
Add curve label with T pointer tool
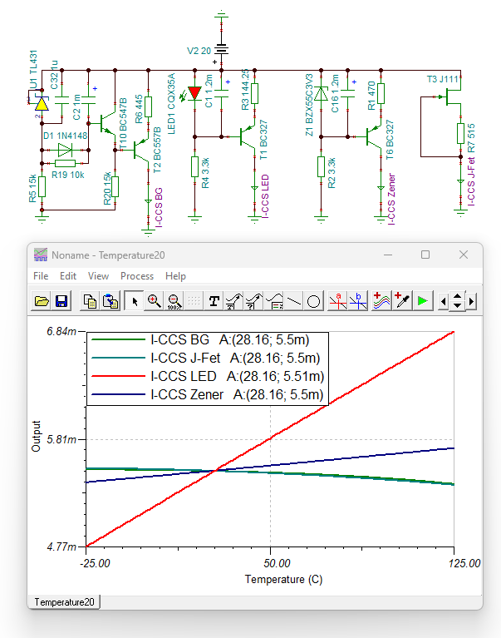coord(234,301)
